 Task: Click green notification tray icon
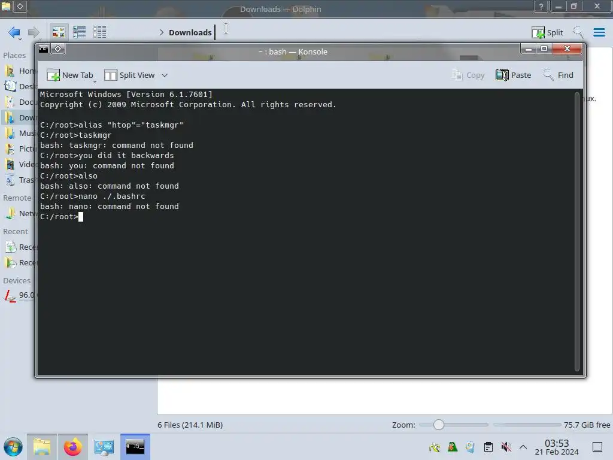[453, 447]
